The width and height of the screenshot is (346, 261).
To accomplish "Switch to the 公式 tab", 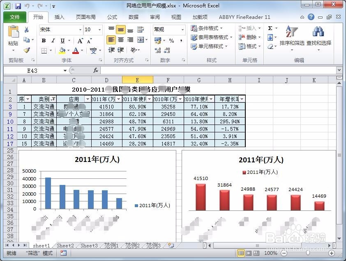I will pyautogui.click(x=112, y=17).
